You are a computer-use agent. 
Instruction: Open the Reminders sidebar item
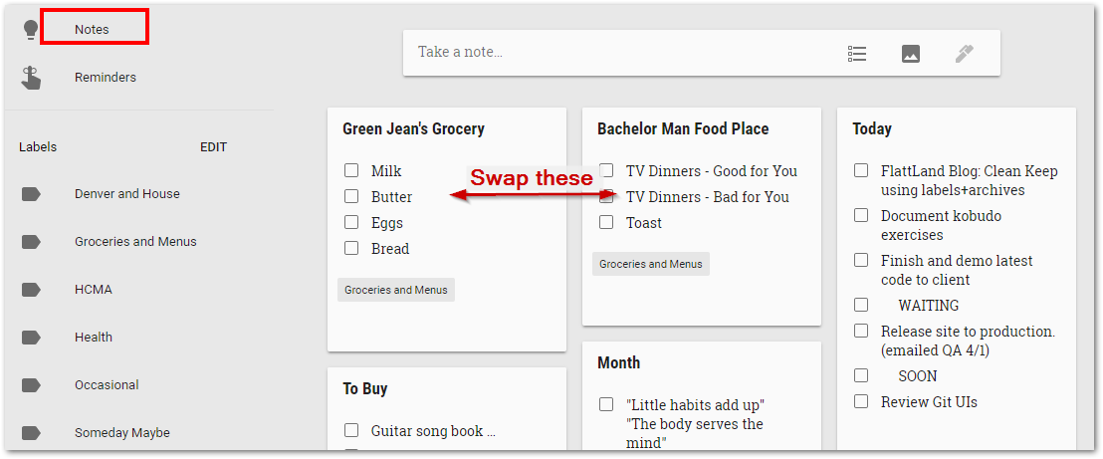click(106, 78)
